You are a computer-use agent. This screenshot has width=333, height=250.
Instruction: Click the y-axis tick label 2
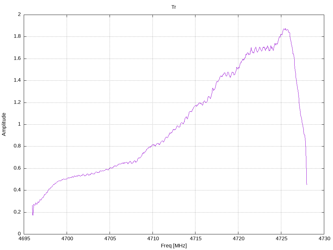point(20,14)
